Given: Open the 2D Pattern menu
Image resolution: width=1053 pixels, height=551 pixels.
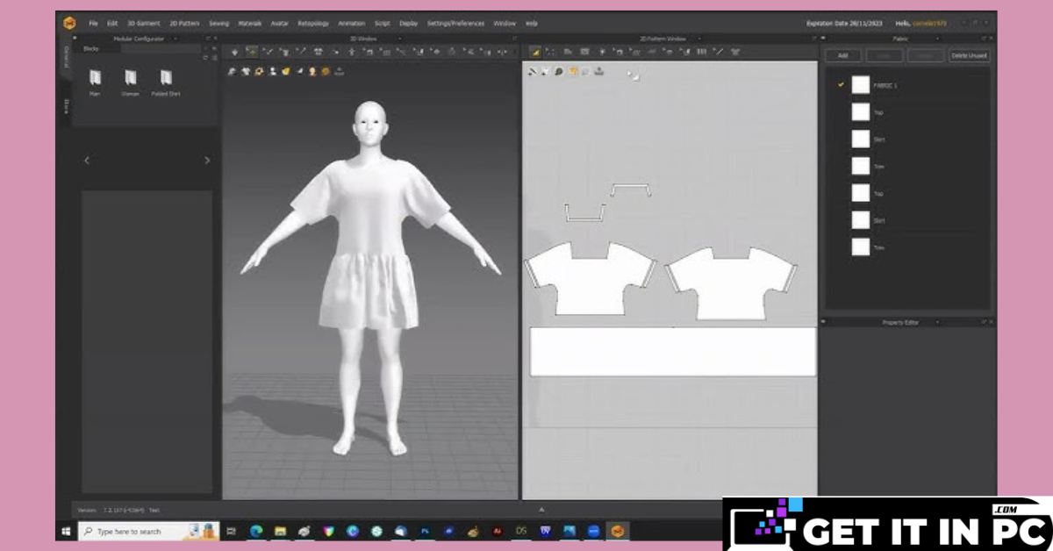Looking at the screenshot, I should [184, 23].
